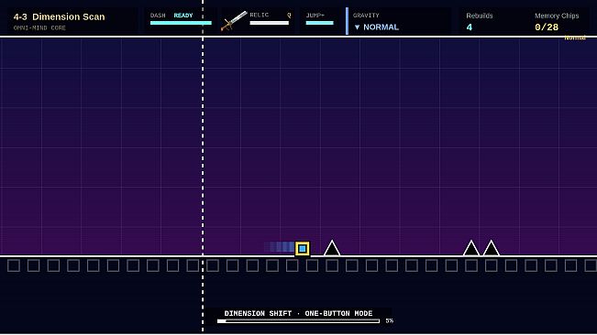The image size is (597, 335).
Task: Click the Dash cooldown bar
Action: (181, 23)
